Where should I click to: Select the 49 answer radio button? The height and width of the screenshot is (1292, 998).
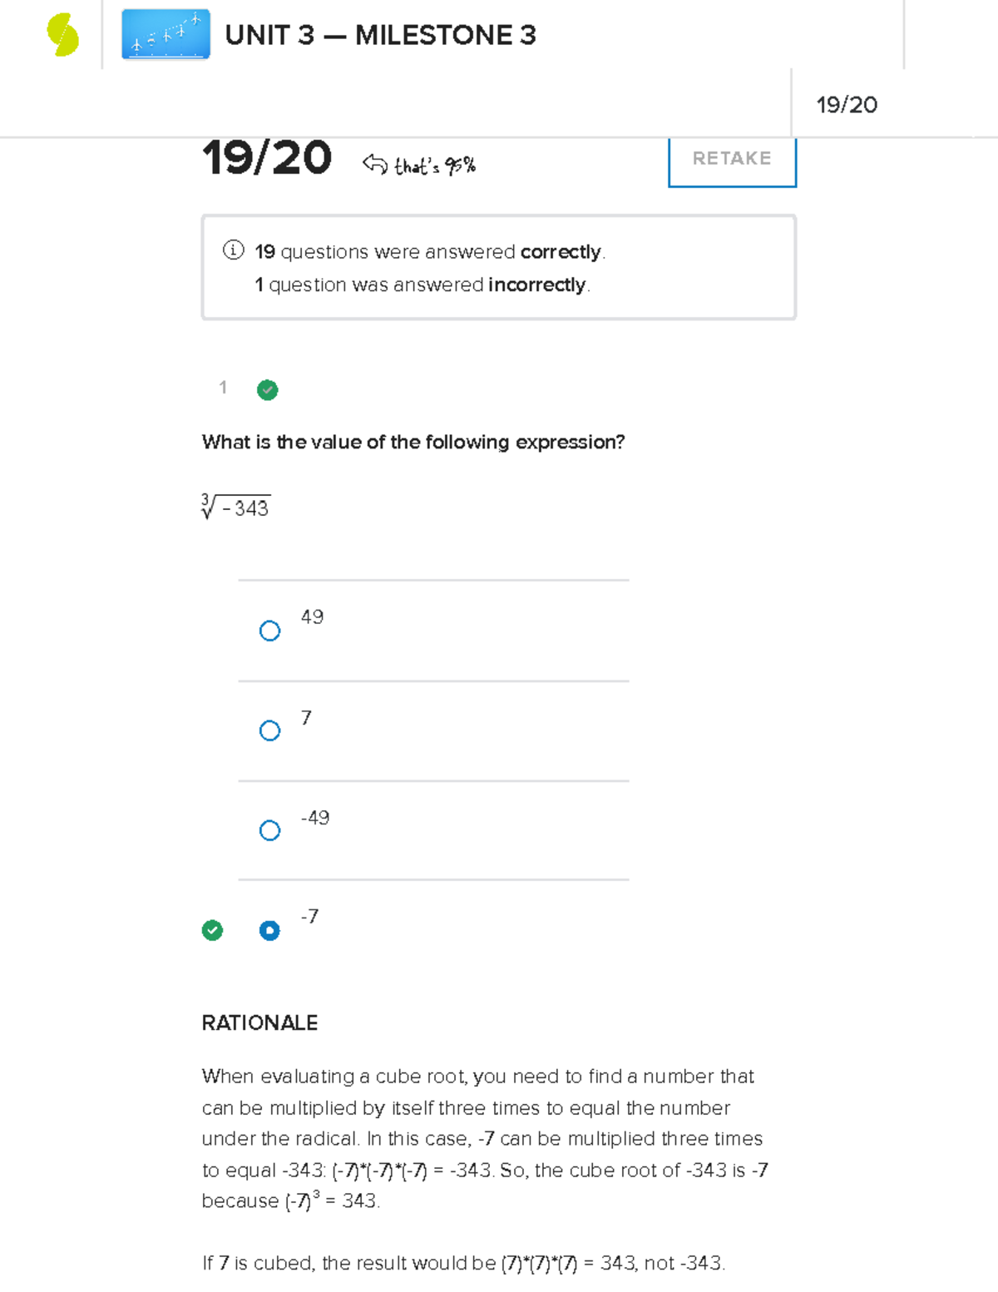click(269, 631)
